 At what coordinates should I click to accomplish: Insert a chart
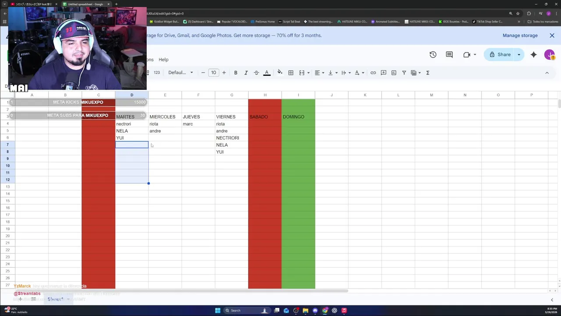tap(394, 72)
